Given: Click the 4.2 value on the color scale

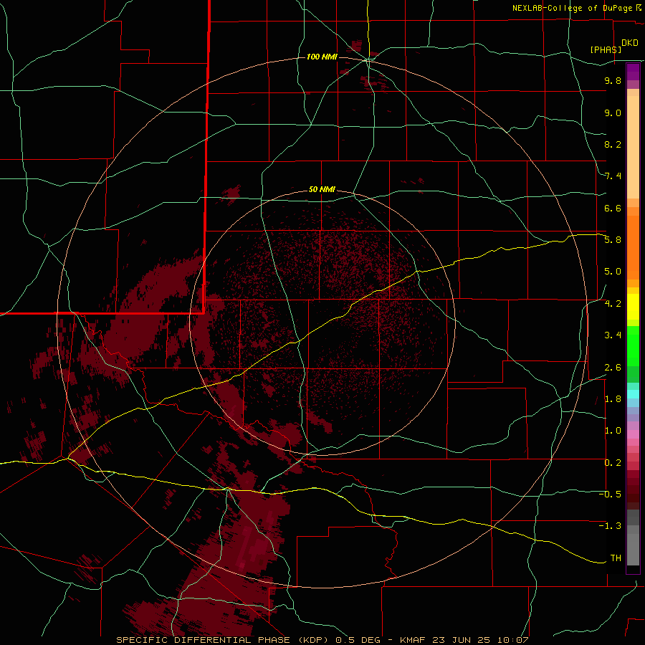Looking at the screenshot, I should [613, 304].
